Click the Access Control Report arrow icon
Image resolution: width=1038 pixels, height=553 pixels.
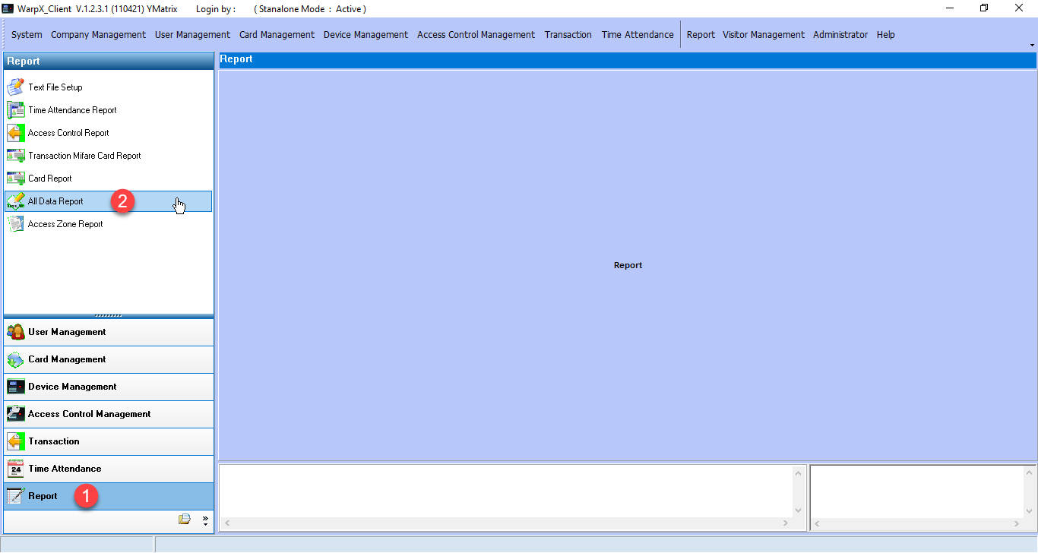coord(15,132)
